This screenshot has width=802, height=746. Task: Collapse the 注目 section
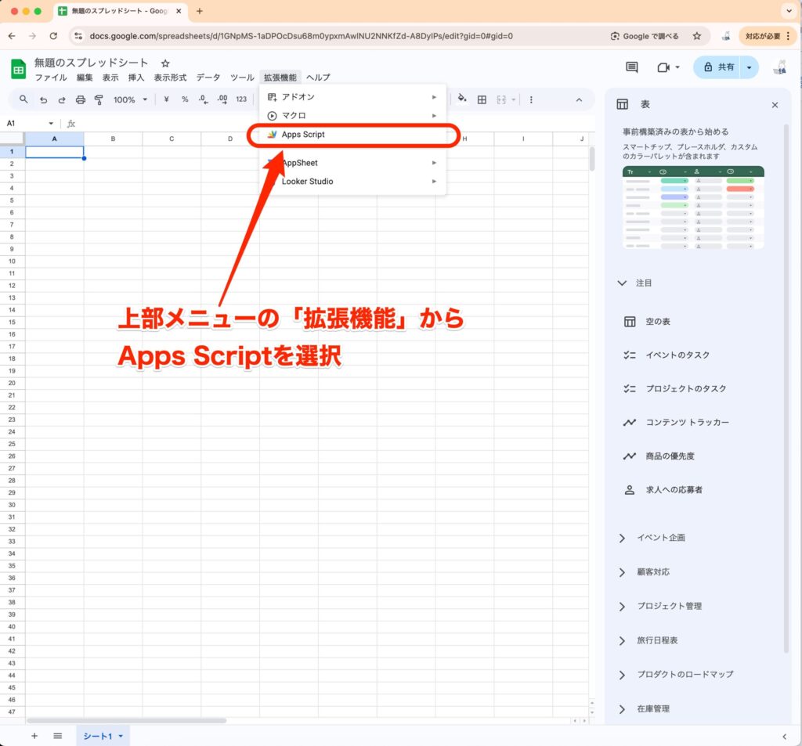[622, 283]
